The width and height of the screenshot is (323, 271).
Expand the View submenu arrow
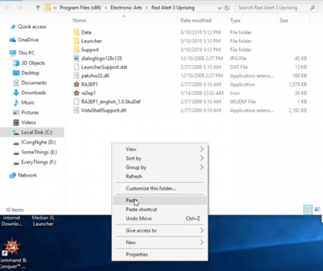point(202,149)
